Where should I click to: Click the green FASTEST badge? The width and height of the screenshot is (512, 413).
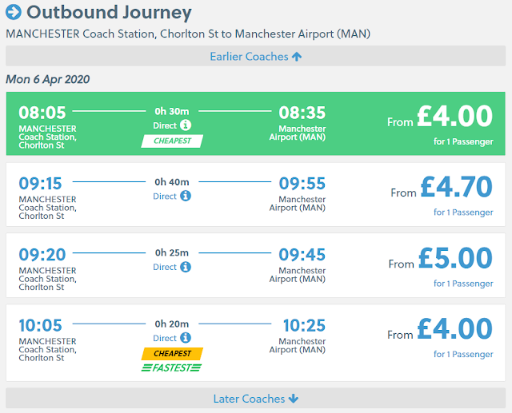point(171,367)
